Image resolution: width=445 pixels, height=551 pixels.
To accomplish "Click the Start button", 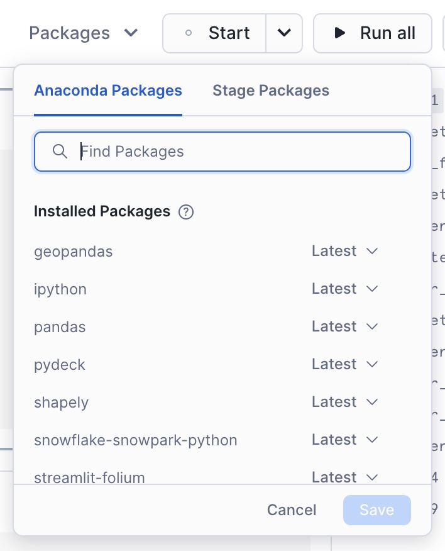I will coord(215,33).
